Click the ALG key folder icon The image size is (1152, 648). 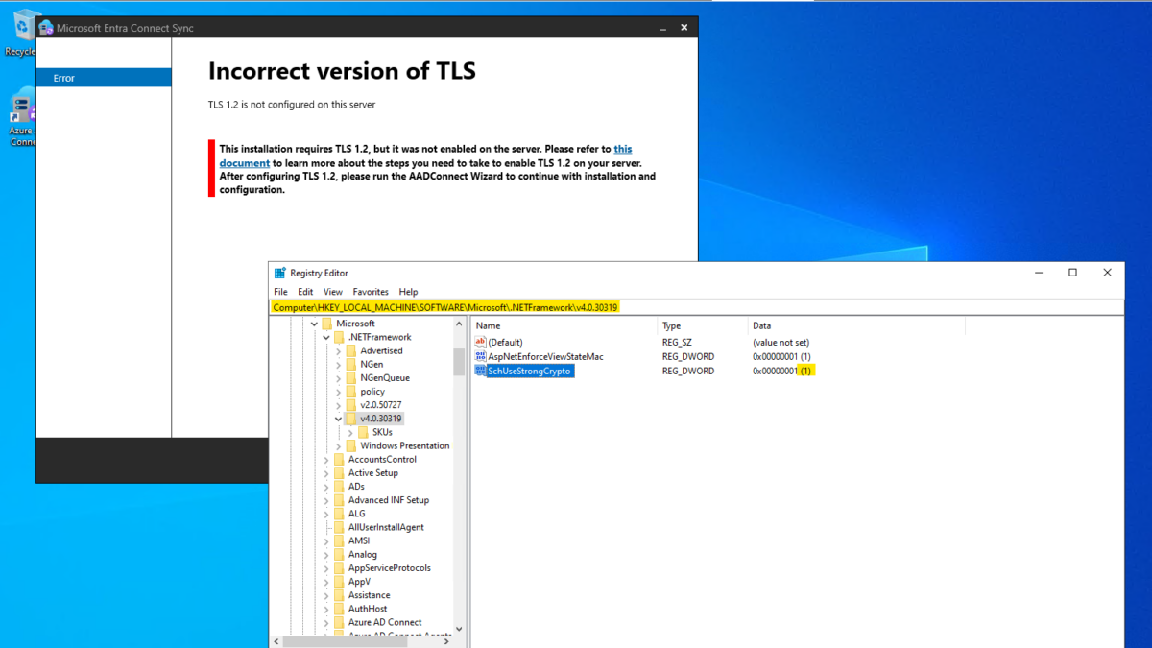click(339, 514)
